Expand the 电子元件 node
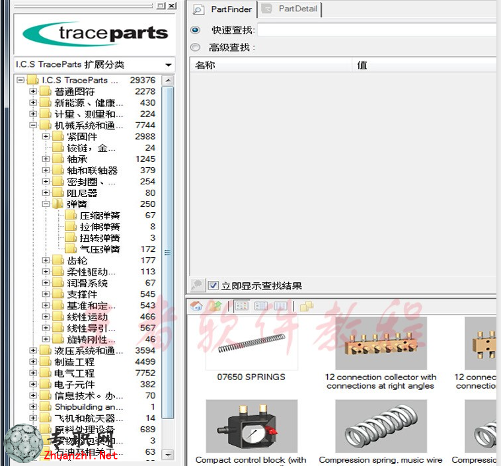 (33, 384)
